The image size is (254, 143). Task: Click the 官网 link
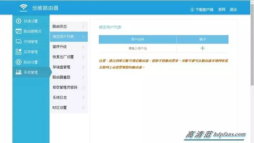point(222,10)
